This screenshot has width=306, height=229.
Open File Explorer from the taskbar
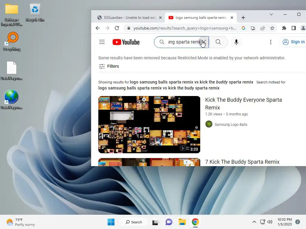coord(182,222)
